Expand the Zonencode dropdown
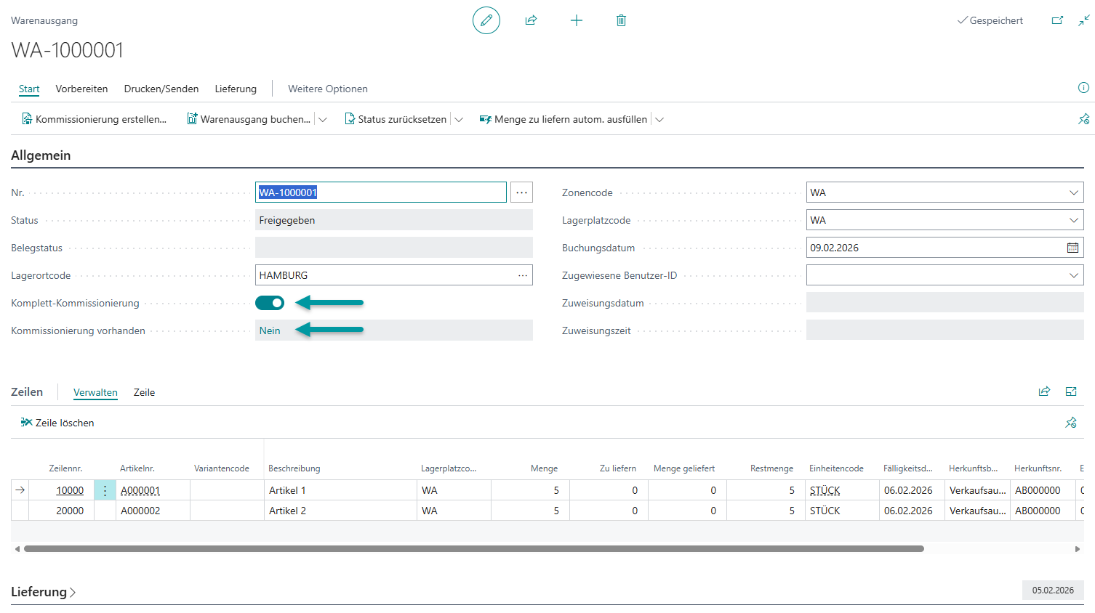This screenshot has width=1095, height=613. (1073, 192)
